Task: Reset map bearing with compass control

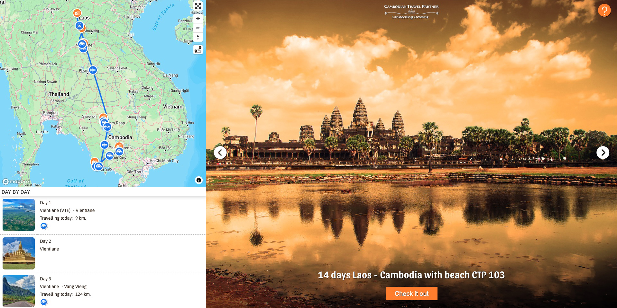Action: 198,37
